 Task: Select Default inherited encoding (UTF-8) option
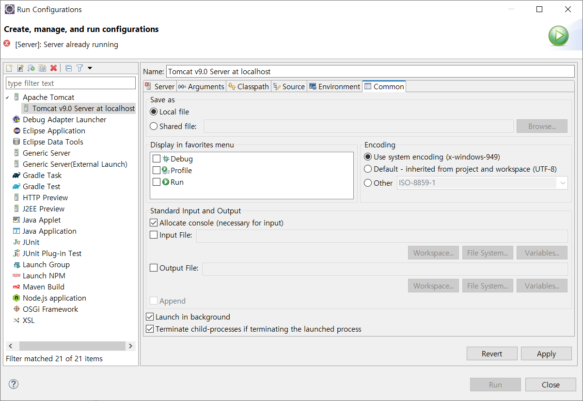(368, 169)
